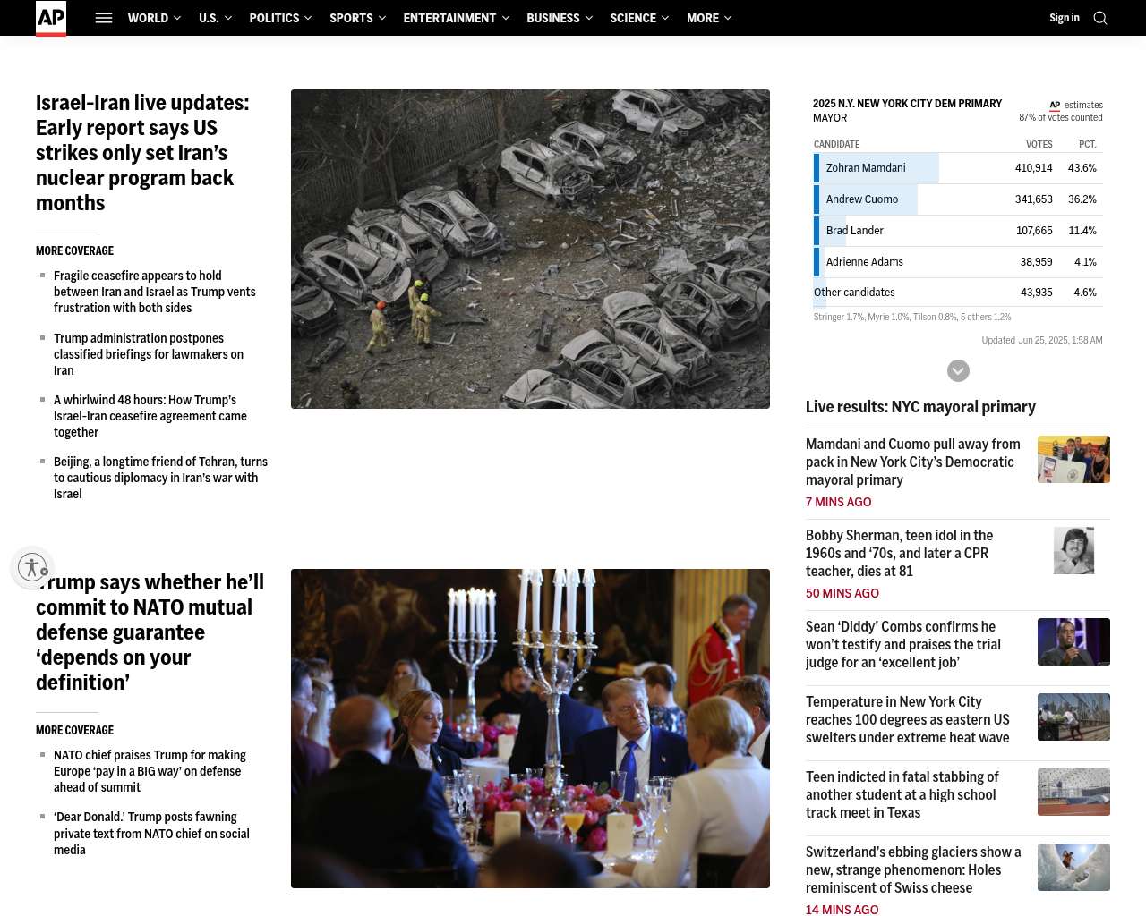Open the U.S. section
This screenshot has width=1146, height=916.
click(x=209, y=18)
